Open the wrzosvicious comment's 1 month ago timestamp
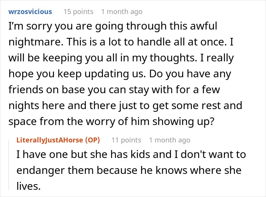The height and width of the screenshot is (197, 266). [x=122, y=12]
